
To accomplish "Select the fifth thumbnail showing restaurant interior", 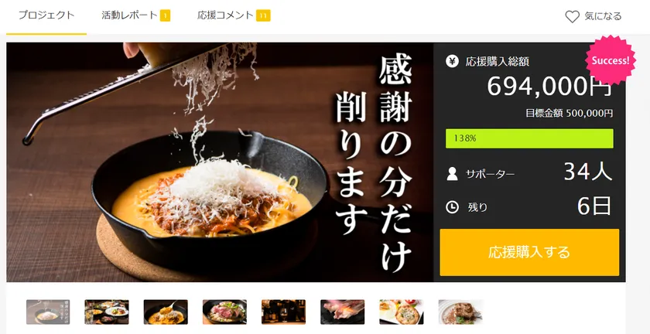I will point(283,312).
